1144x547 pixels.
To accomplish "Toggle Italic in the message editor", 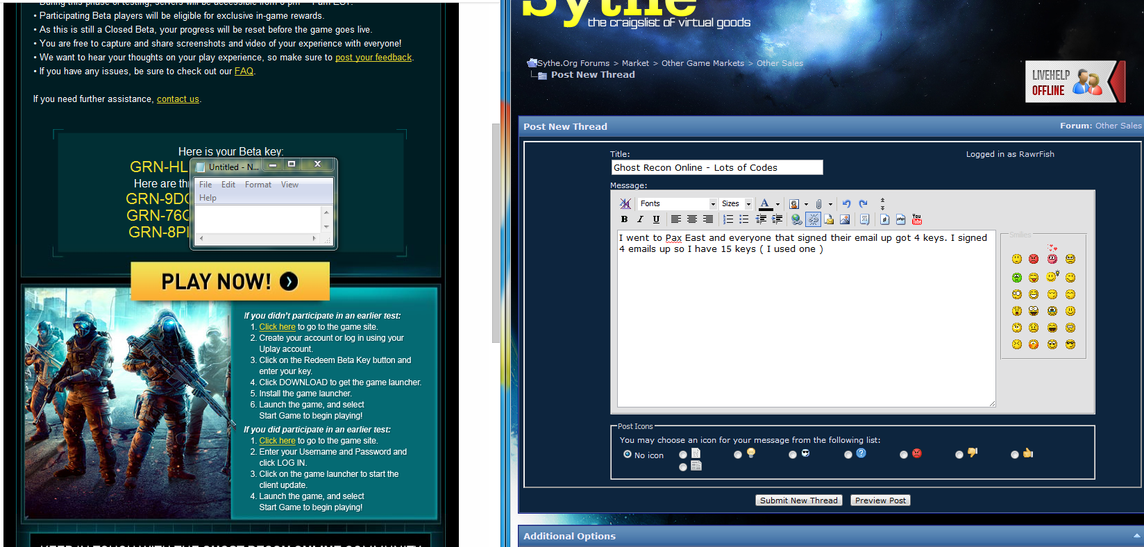I will point(640,219).
